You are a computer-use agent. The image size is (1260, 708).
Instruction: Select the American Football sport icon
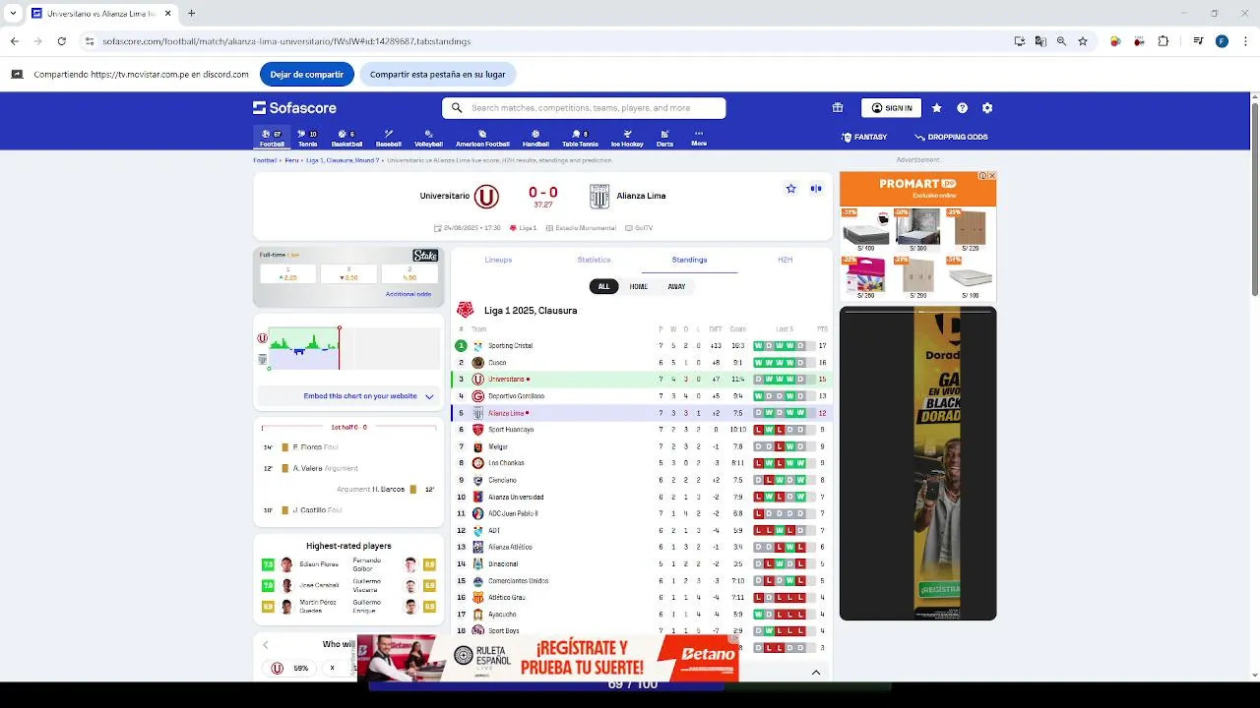482,138
